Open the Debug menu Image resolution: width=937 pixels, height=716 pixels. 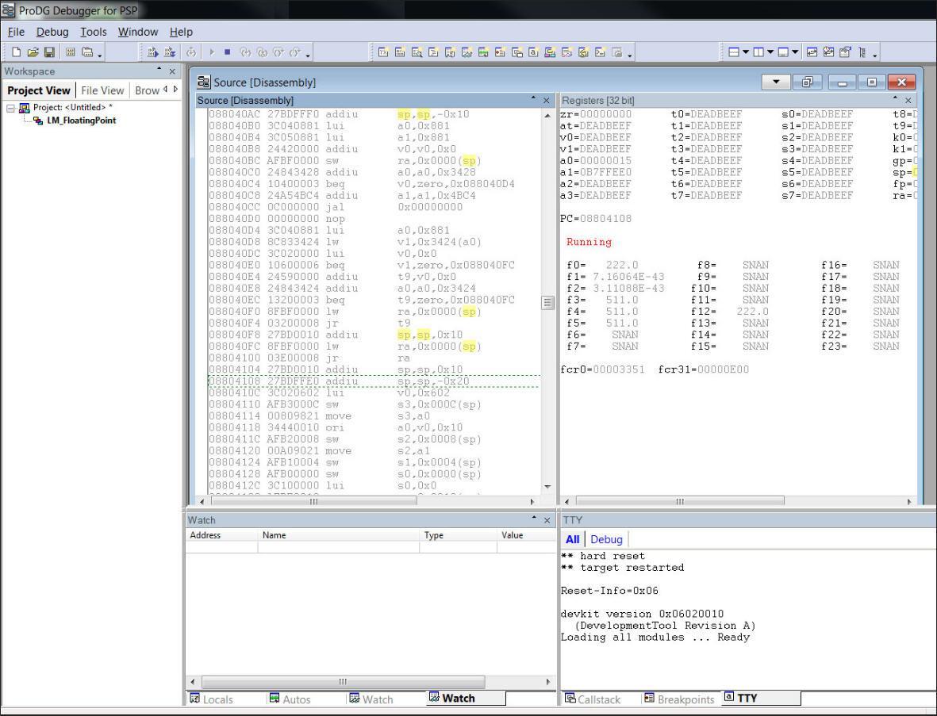52,32
